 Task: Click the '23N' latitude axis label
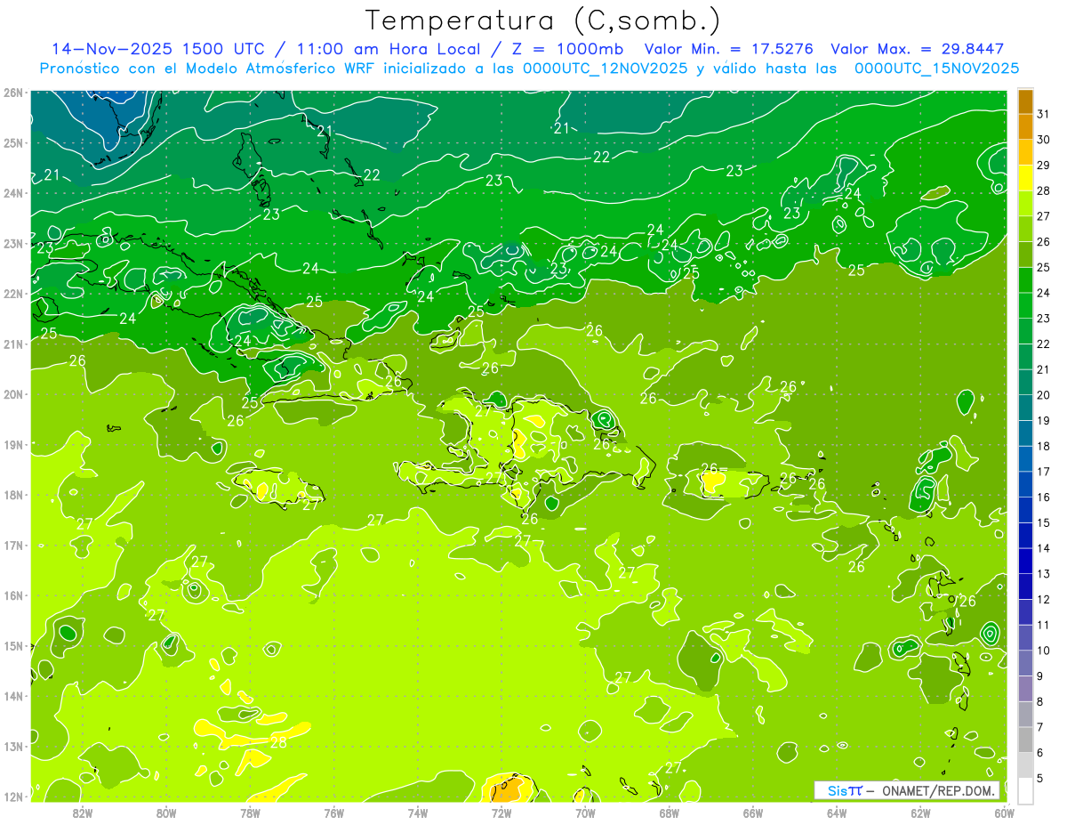14,243
